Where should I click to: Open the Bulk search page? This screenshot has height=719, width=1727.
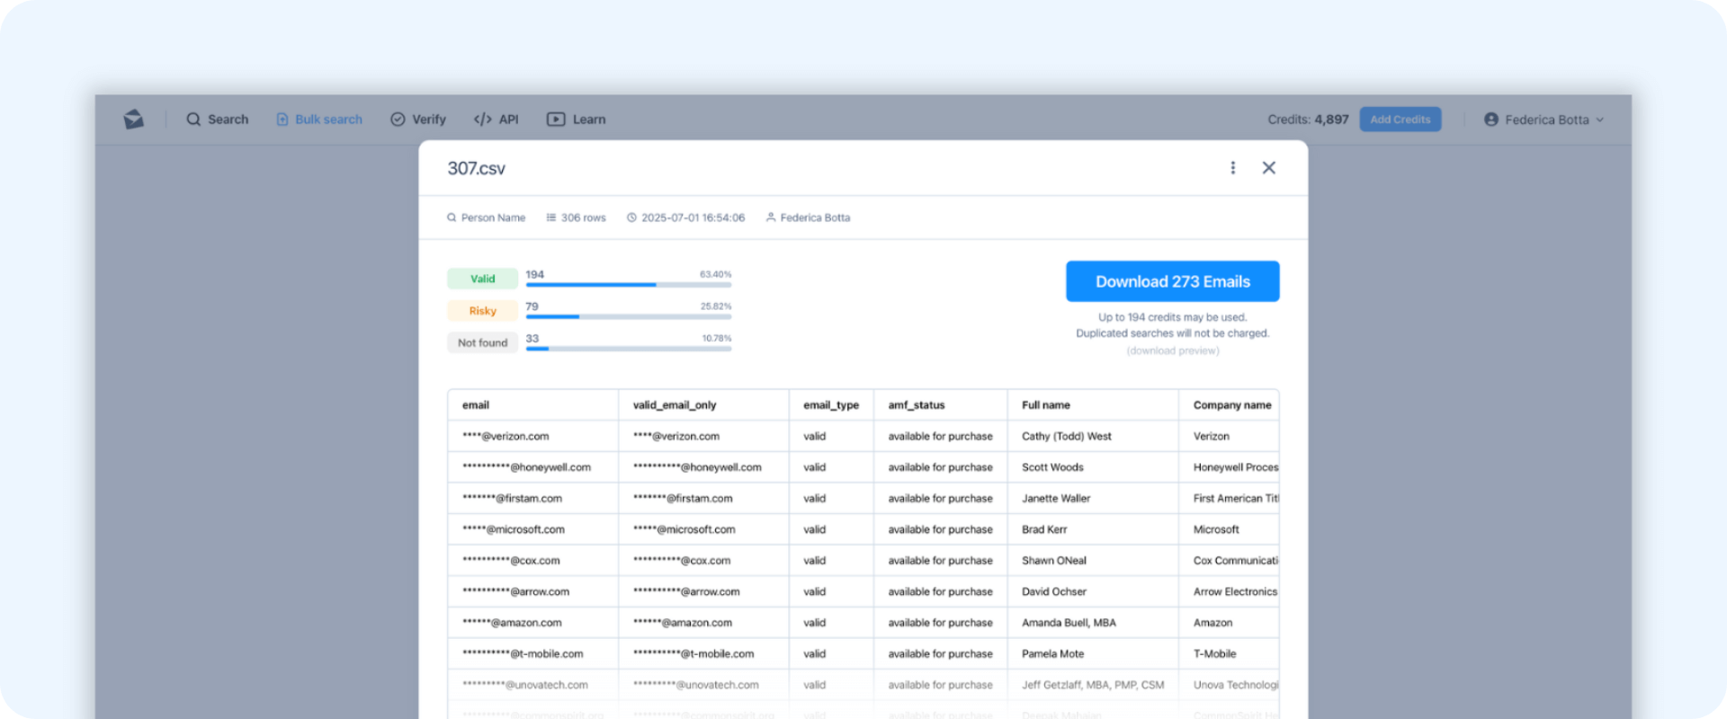(319, 119)
